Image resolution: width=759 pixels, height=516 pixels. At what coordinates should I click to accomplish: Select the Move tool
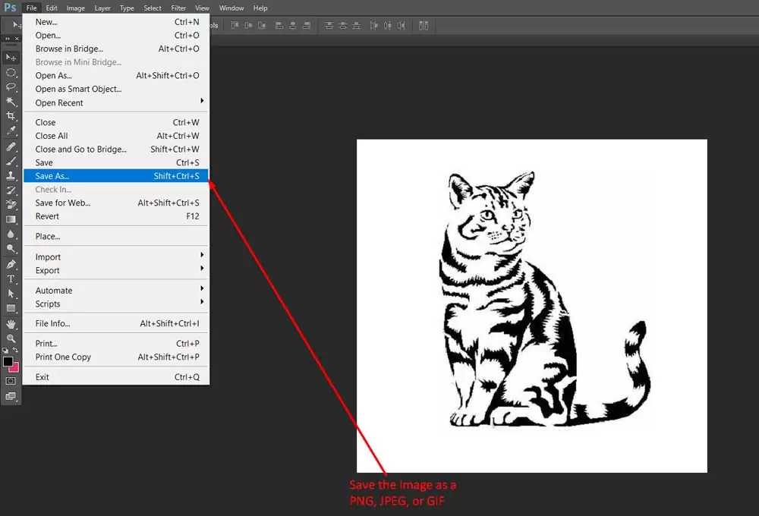(11, 58)
